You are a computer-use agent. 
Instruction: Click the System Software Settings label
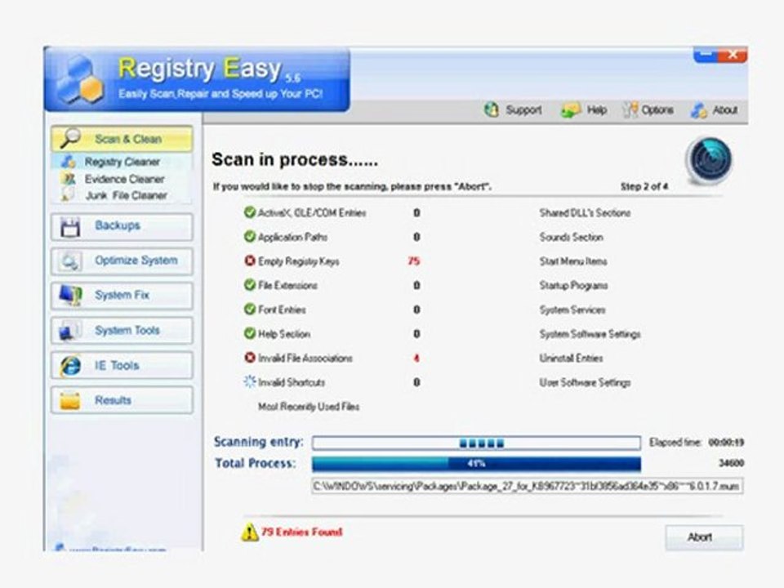(590, 334)
